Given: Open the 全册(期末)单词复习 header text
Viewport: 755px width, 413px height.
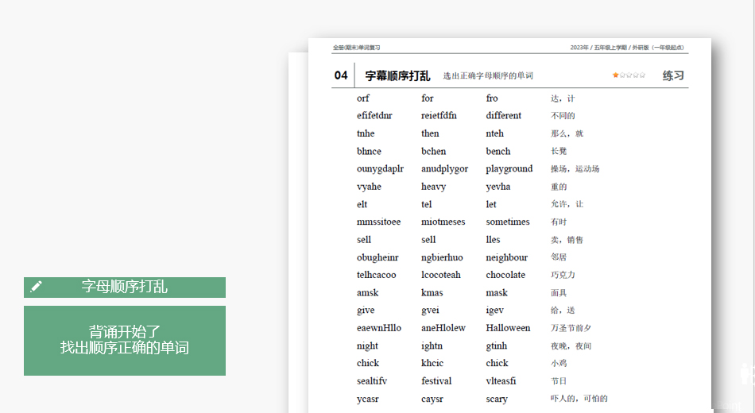Looking at the screenshot, I should pos(357,48).
